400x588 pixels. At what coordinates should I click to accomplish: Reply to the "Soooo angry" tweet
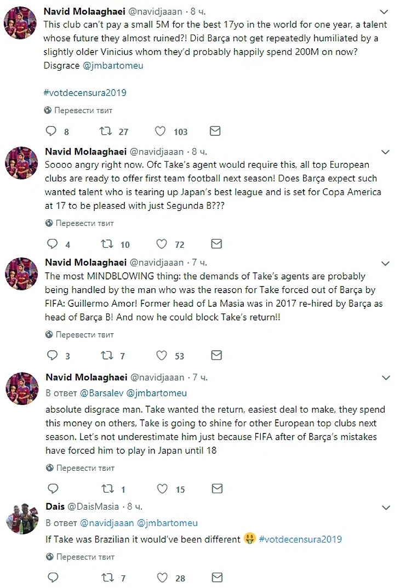[x=51, y=244]
